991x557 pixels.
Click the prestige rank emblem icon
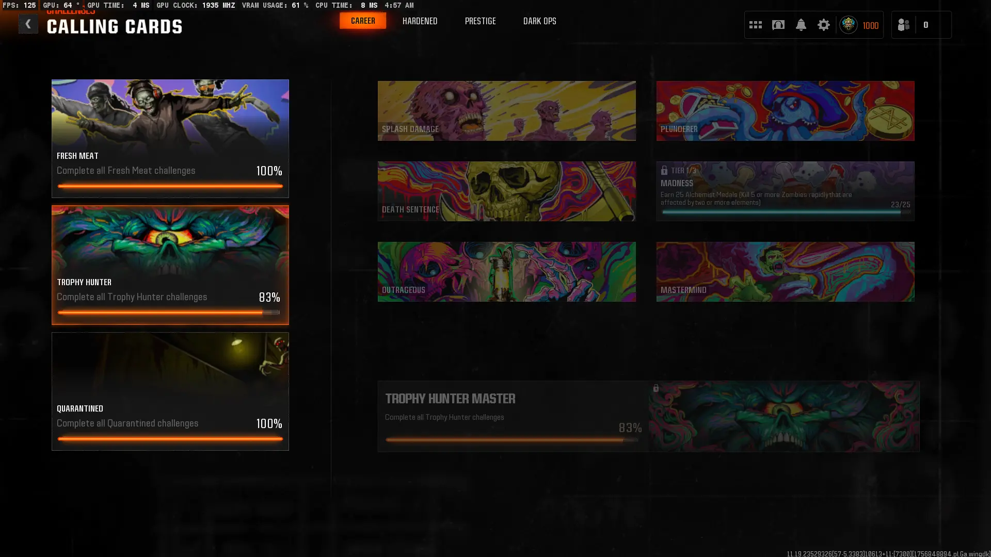pos(849,25)
